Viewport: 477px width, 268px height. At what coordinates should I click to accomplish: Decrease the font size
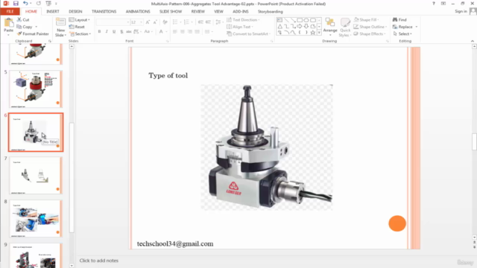[x=155, y=22]
